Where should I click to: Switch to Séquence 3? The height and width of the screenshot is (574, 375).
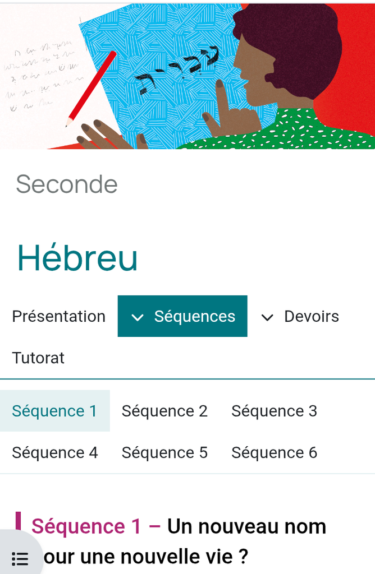click(274, 411)
